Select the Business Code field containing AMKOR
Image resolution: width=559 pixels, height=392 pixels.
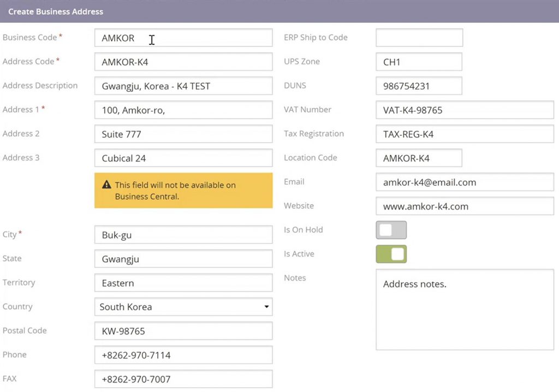tap(183, 38)
